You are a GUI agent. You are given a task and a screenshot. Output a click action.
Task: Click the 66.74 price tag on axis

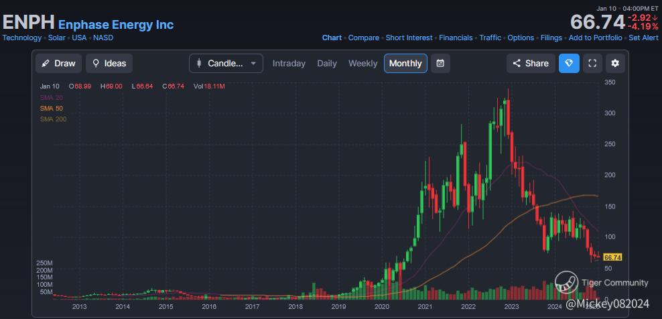click(x=612, y=257)
